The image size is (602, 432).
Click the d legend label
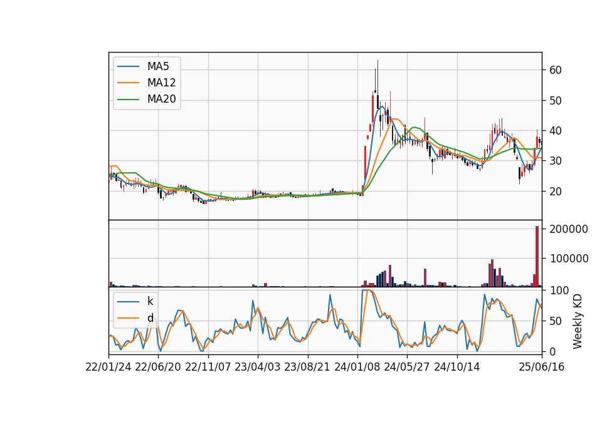150,318
